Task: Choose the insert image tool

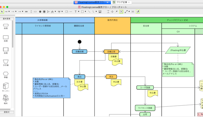Action: [100, 12]
